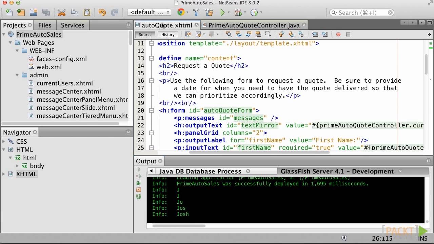Expand the body node in Navigator

pyautogui.click(x=17, y=166)
